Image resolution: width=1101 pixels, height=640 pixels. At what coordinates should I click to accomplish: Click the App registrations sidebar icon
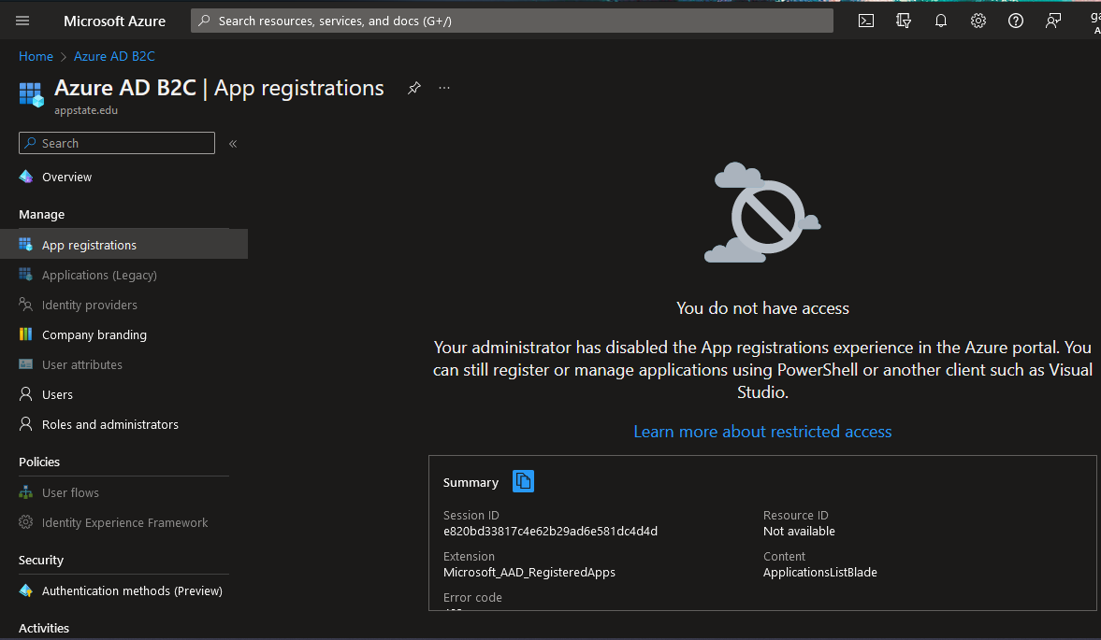(x=26, y=245)
